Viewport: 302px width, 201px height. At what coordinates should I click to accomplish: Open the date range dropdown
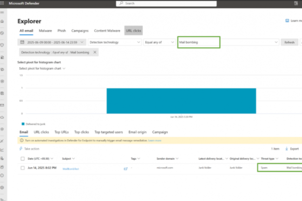click(52, 42)
